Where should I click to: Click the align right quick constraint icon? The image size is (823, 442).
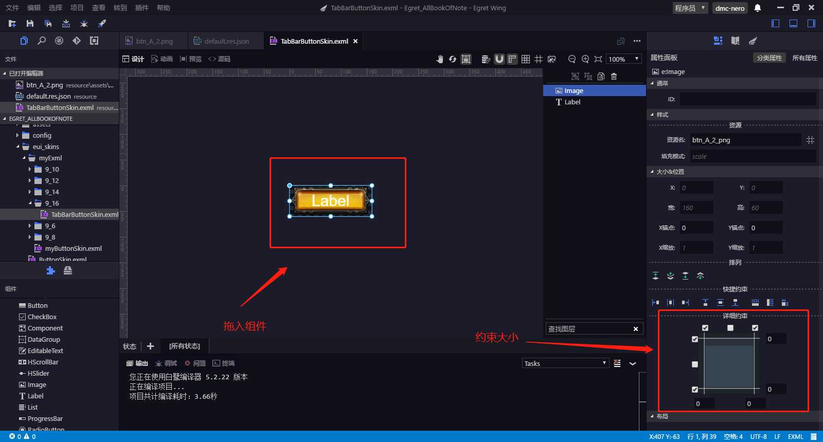pos(685,302)
